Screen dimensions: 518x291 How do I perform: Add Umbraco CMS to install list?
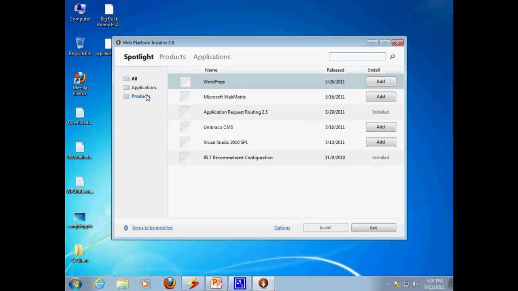[x=381, y=127]
